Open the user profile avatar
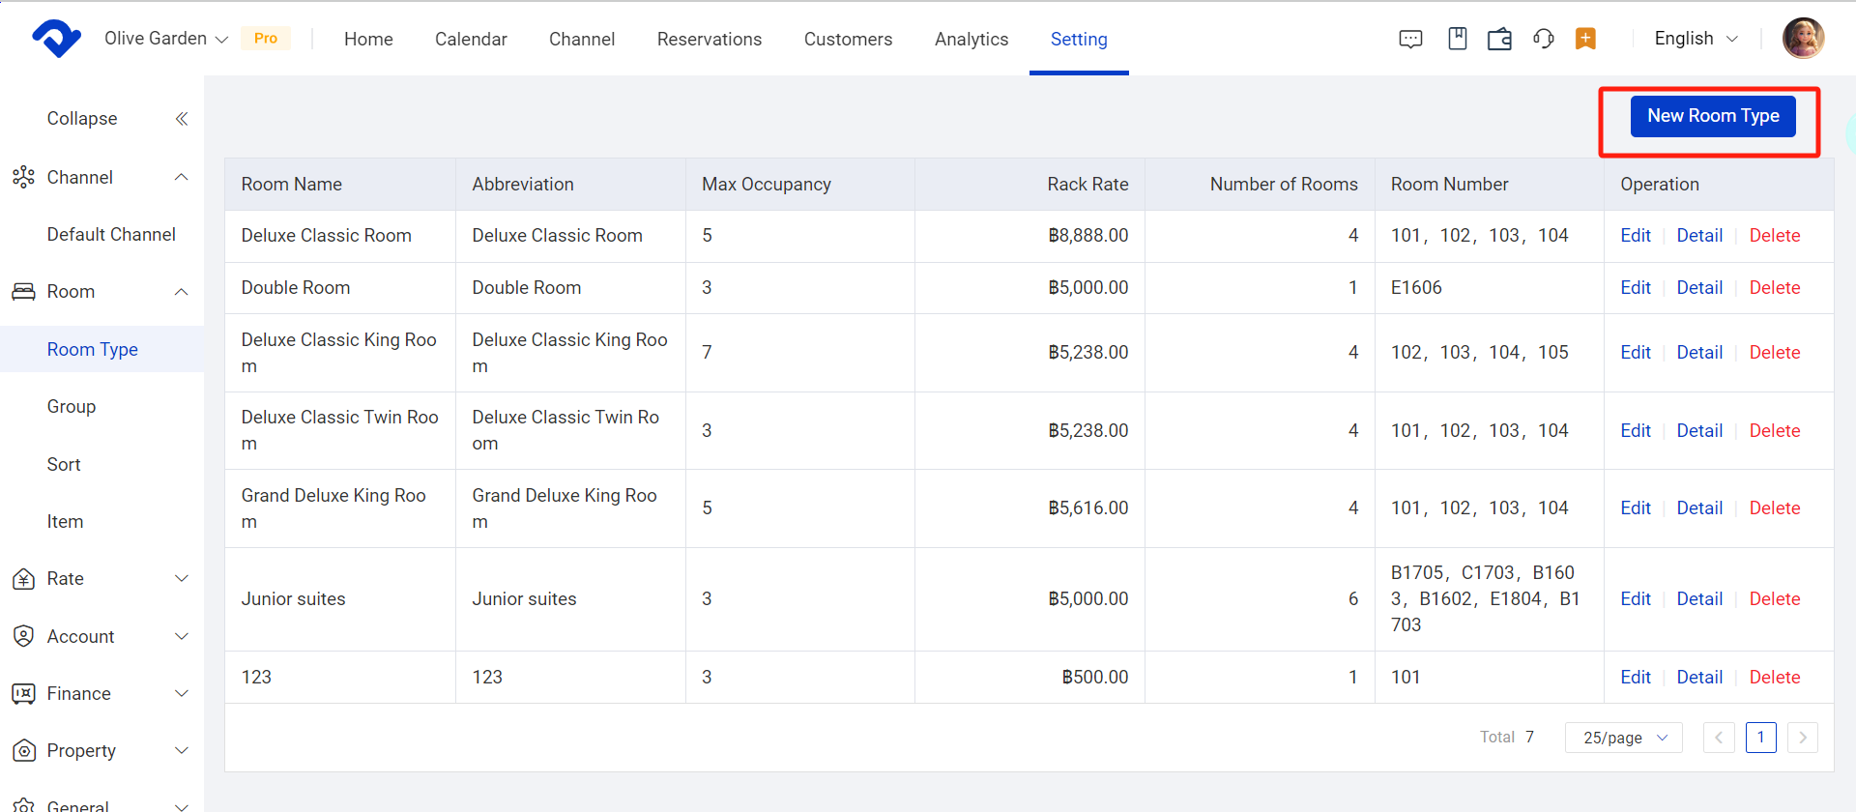 point(1803,39)
